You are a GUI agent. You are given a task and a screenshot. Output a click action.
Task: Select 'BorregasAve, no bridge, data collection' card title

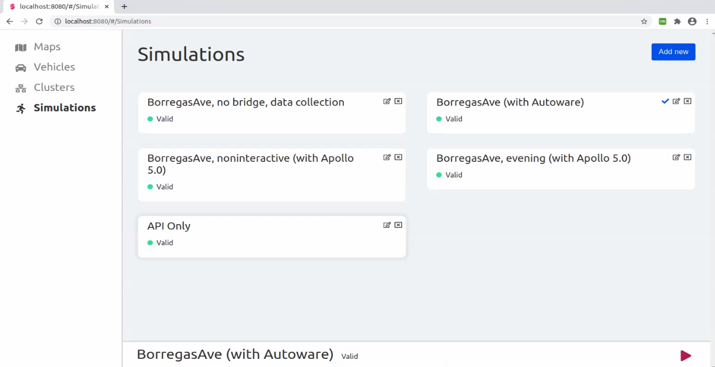tap(246, 102)
